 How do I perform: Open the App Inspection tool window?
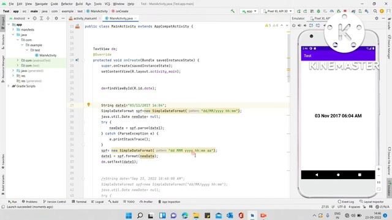(169, 202)
